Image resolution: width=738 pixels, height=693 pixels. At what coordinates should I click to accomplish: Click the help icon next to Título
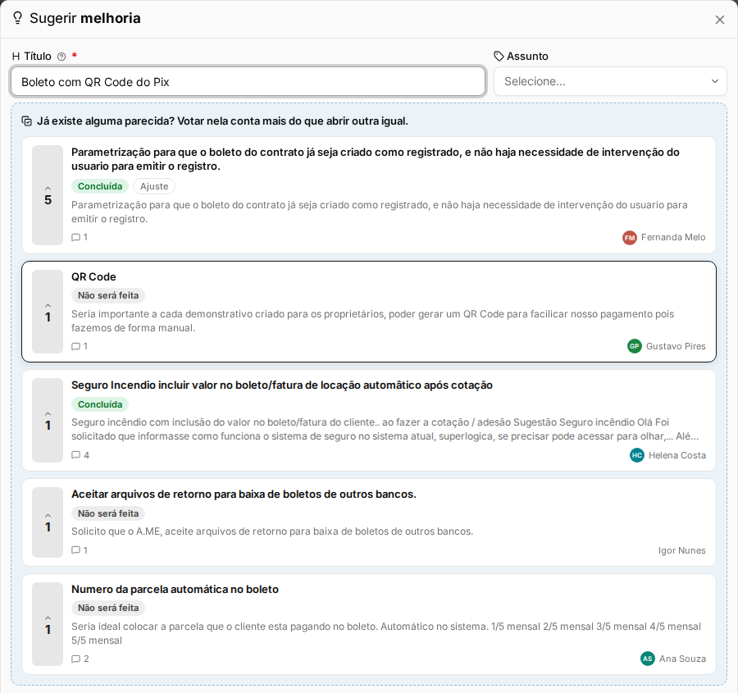[x=61, y=57]
